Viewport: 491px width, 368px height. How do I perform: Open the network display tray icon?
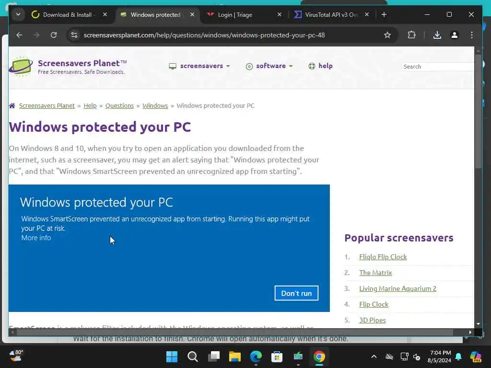pos(404,356)
